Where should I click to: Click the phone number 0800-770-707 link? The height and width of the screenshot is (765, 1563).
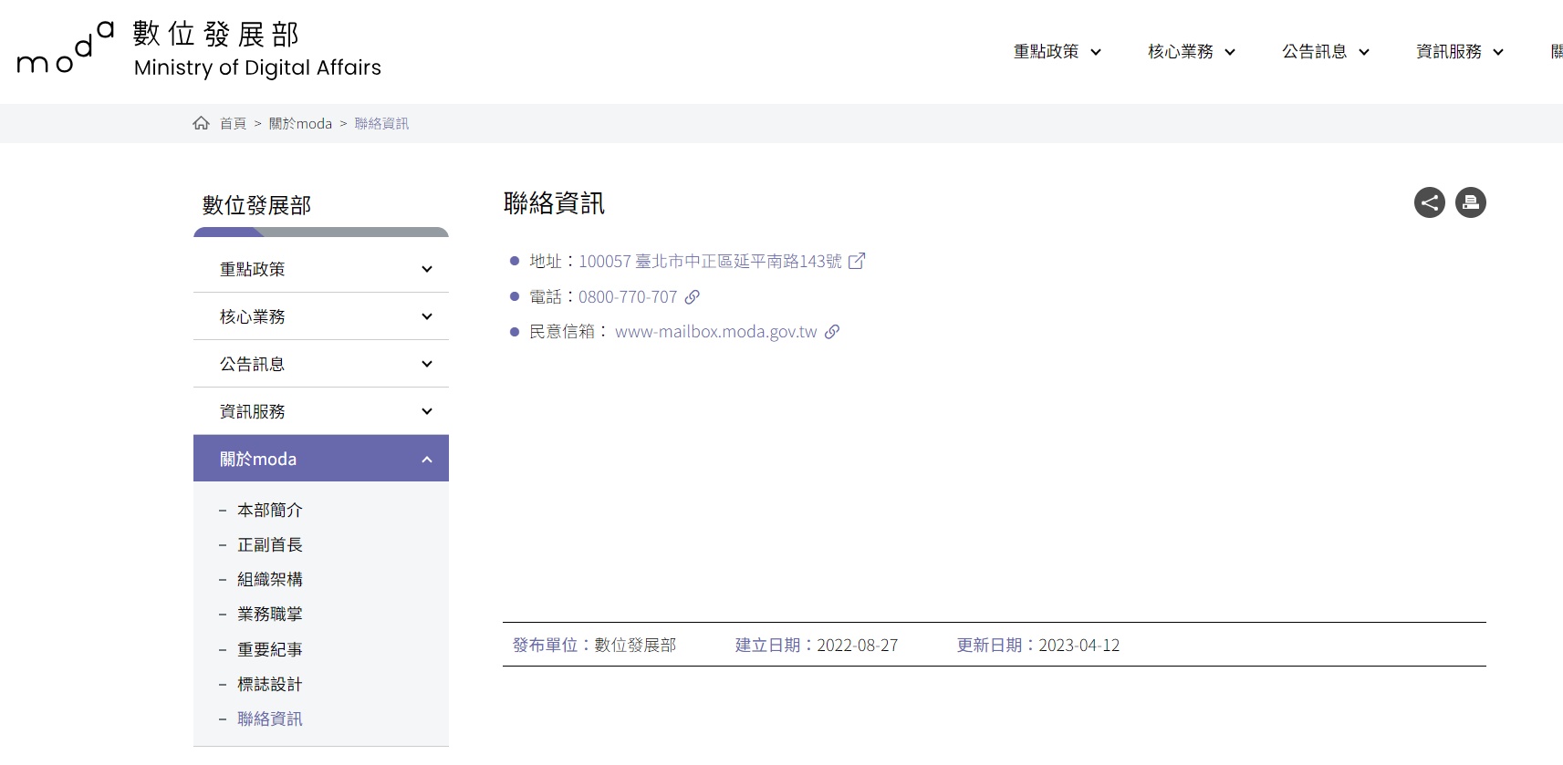click(x=628, y=297)
